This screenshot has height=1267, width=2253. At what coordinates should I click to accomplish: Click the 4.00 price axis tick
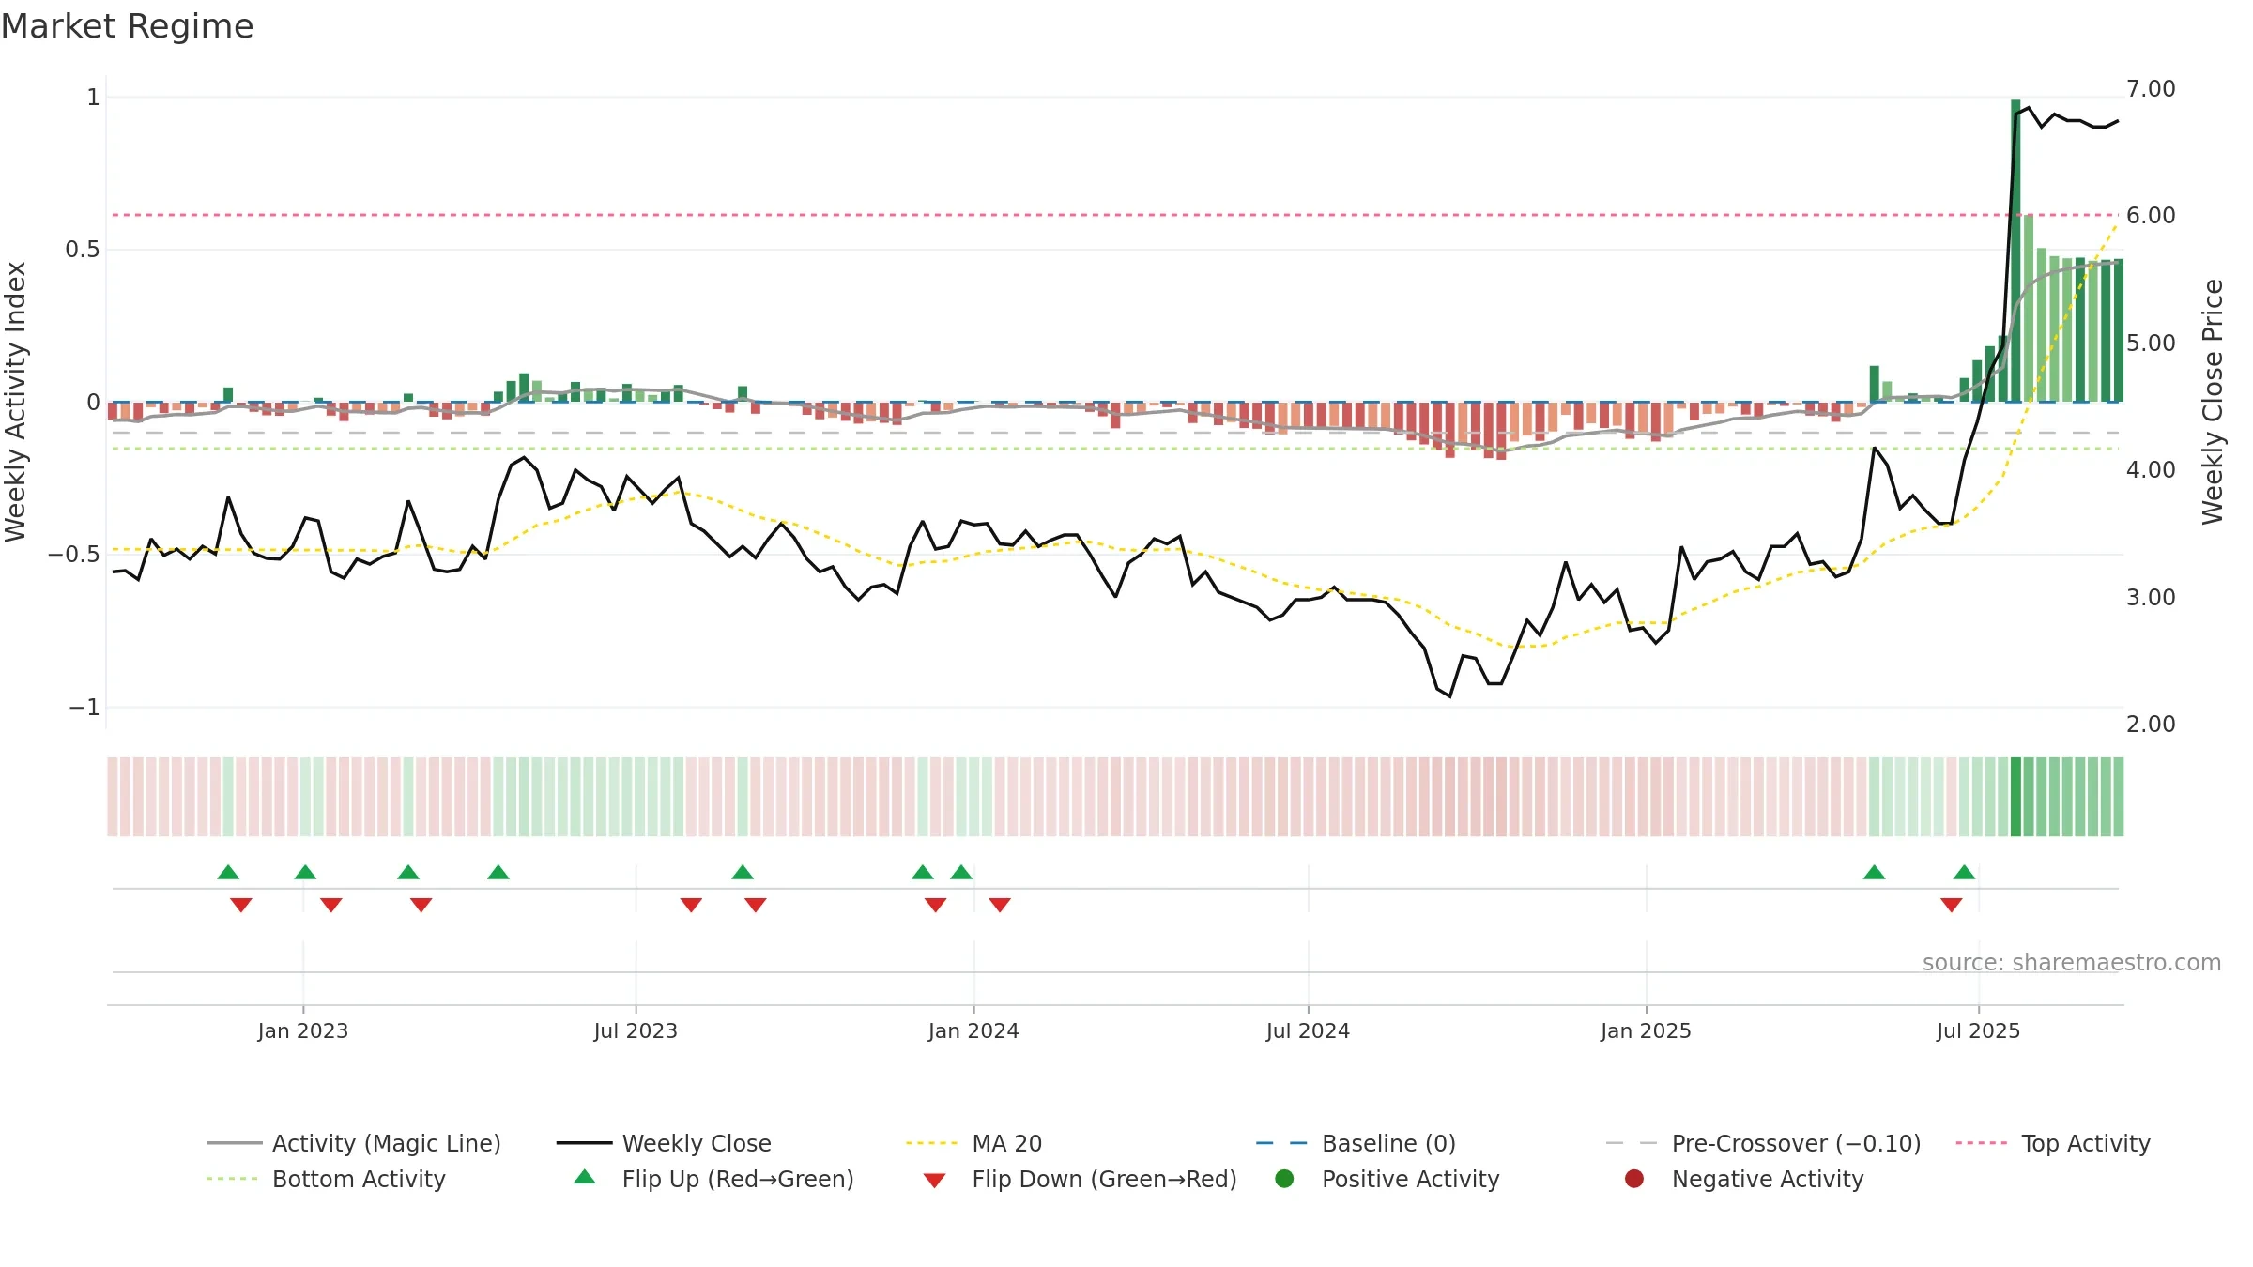pos(2151,470)
